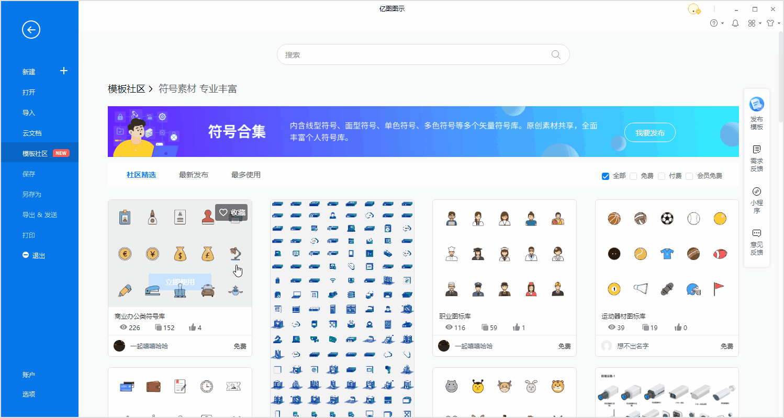Image resolution: width=784 pixels, height=418 pixels.
Task: Open the help question mark icon
Action: pyautogui.click(x=714, y=23)
